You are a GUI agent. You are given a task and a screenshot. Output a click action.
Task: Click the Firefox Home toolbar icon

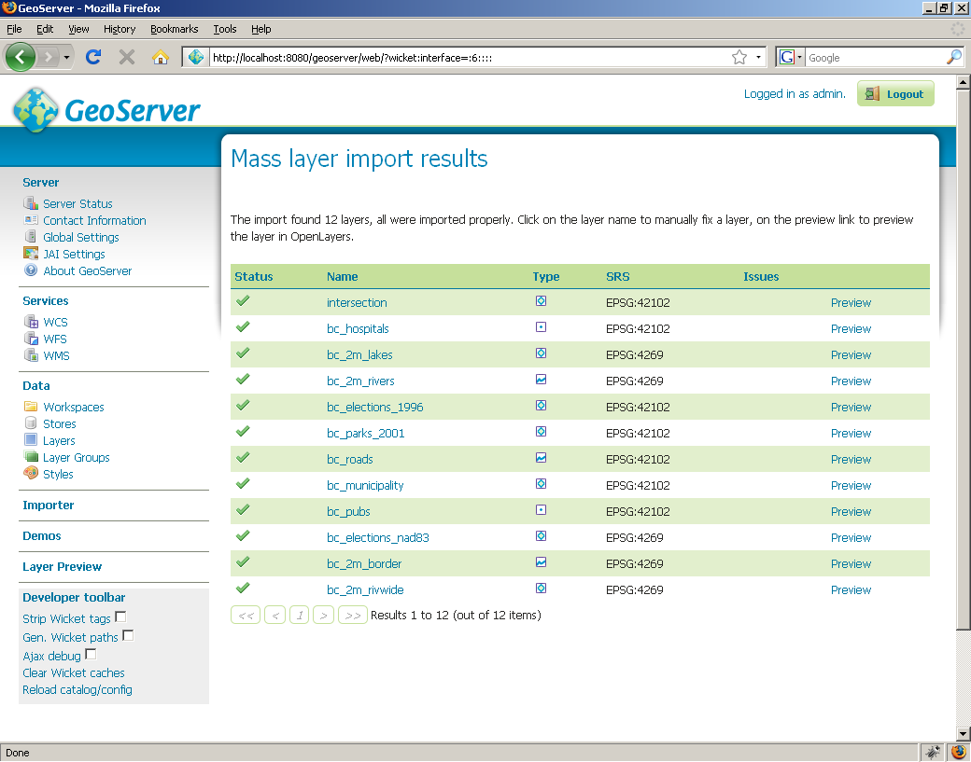click(160, 57)
